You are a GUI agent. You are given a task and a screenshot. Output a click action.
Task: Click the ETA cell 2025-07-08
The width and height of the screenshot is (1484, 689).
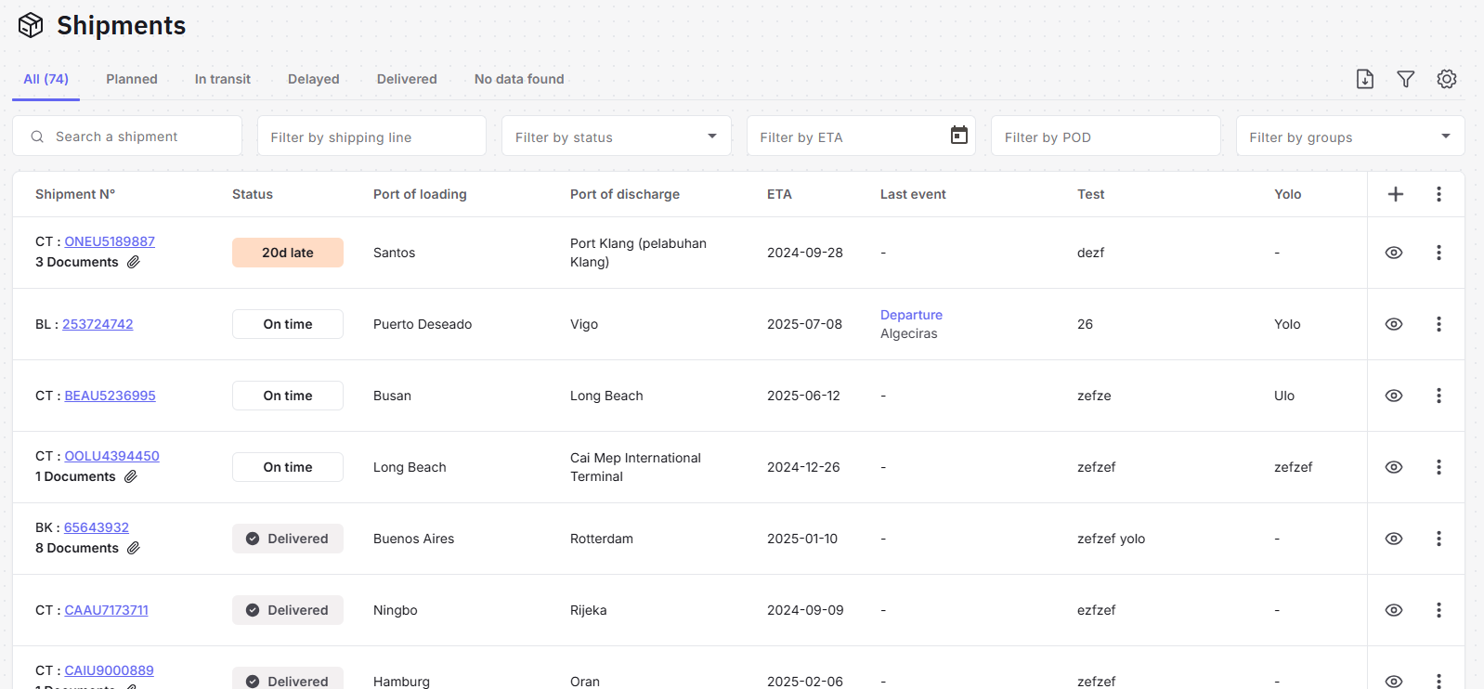[x=804, y=324]
